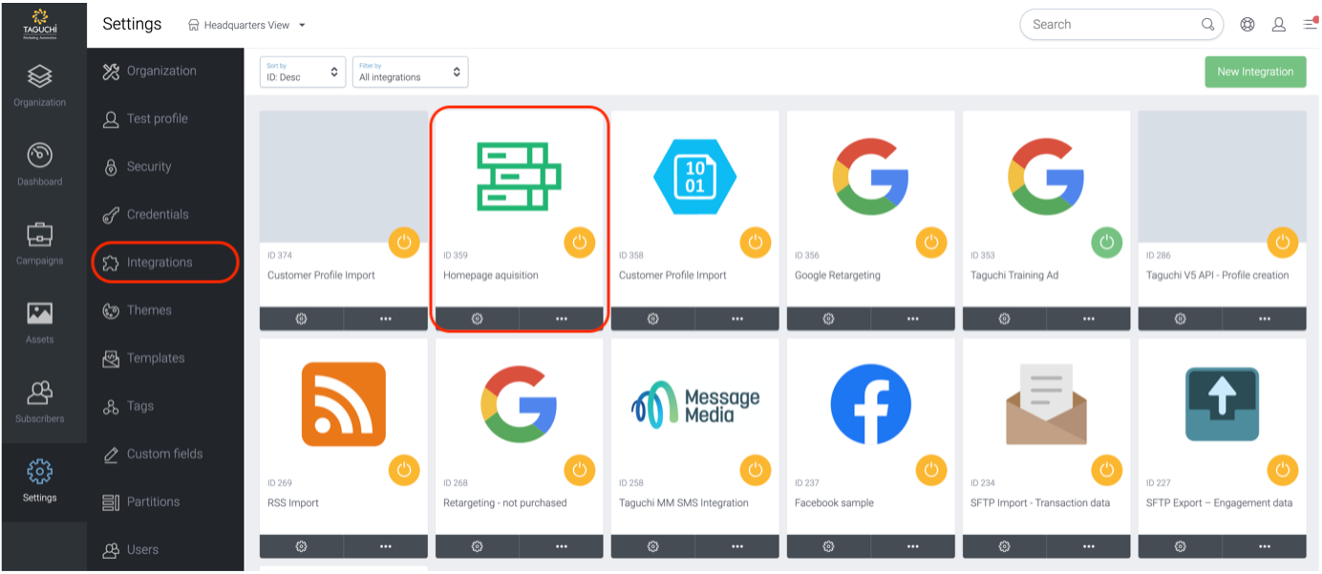Select Integrations in settings menu
This screenshot has height=574, width=1322.
[x=165, y=263]
